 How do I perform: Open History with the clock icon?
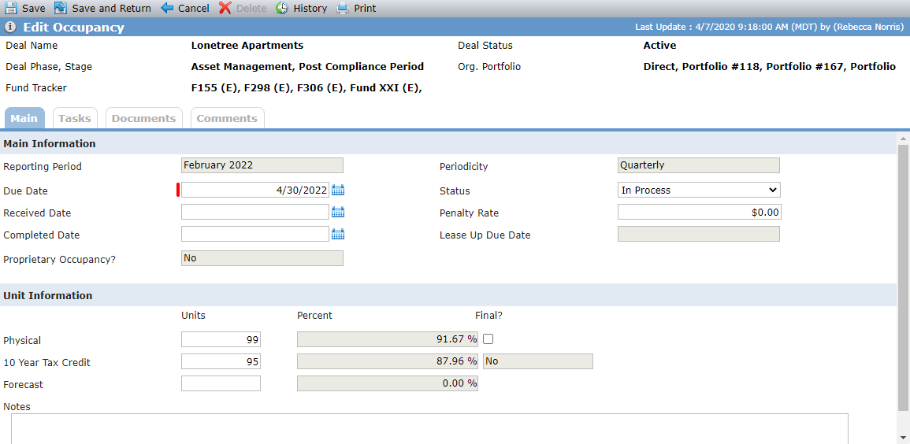click(x=282, y=8)
